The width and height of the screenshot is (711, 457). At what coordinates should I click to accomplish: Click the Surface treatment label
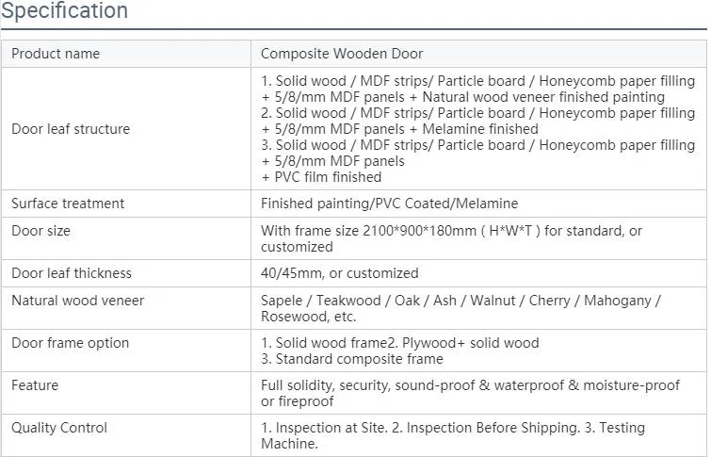pos(68,204)
